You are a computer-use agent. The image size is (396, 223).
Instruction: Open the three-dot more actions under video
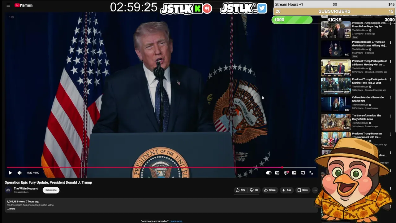point(315,190)
